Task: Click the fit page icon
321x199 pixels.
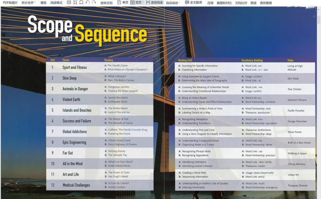Action: [x=75, y=3]
